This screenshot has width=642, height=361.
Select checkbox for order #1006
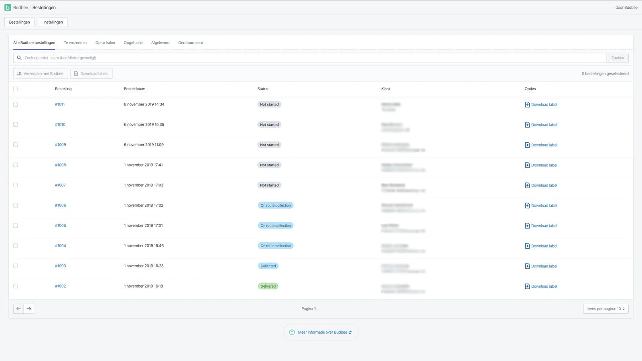click(16, 205)
